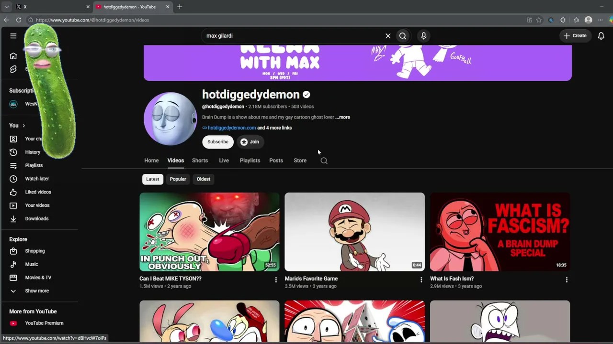Close the hotdiggedydemon YouTube tab
The image size is (613, 344).
[x=168, y=7]
